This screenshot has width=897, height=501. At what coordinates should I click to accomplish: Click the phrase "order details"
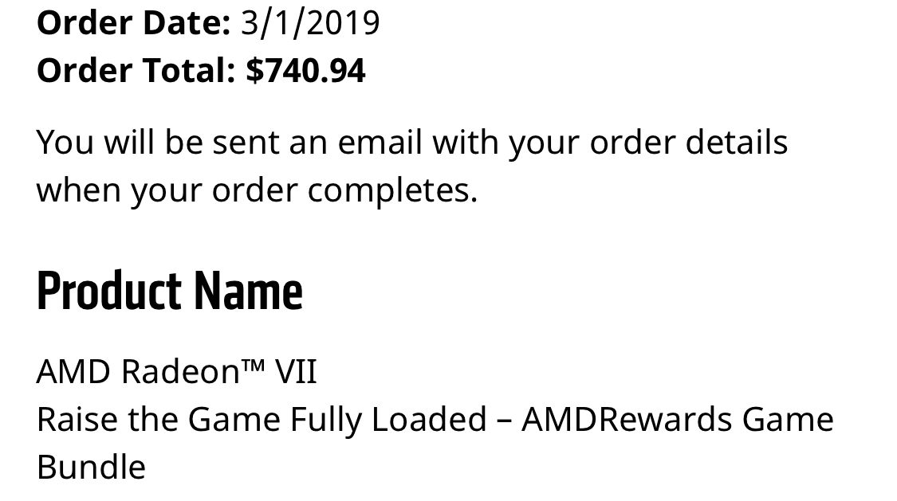(x=688, y=142)
